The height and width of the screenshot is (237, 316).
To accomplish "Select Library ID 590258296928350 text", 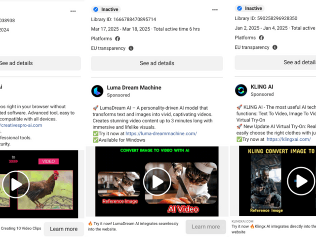I will click(x=266, y=18).
